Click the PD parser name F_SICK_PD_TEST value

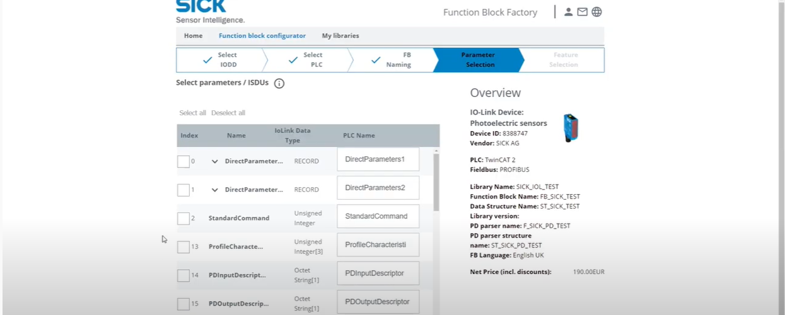coord(547,226)
